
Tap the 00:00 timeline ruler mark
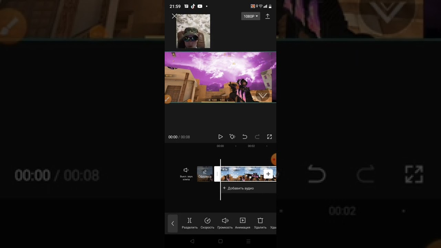(x=220, y=146)
